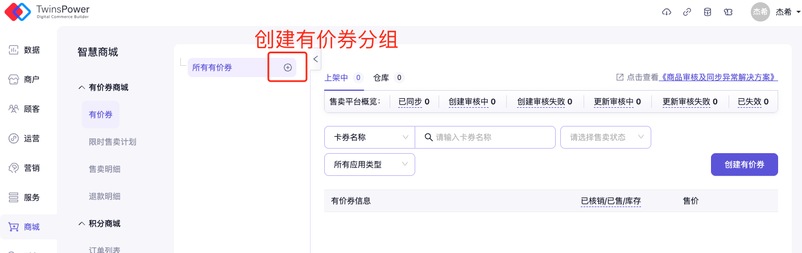Click the puzzle piece icon in header
Viewport: 802px width, 253px height.
728,12
